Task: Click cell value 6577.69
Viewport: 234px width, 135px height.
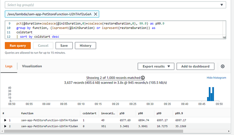Action: coord(125,120)
